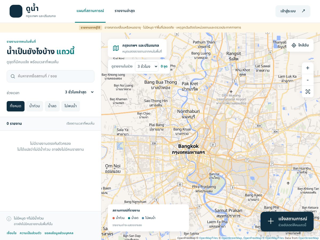Open the 3 ชั่วโมง map range select

[146, 66]
